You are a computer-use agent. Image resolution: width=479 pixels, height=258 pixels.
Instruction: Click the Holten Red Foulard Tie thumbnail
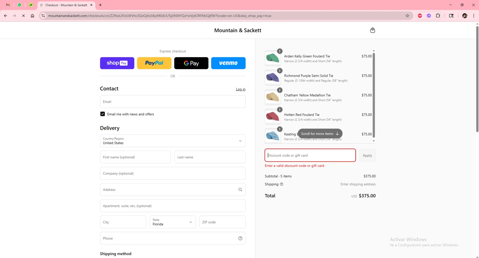(273, 117)
